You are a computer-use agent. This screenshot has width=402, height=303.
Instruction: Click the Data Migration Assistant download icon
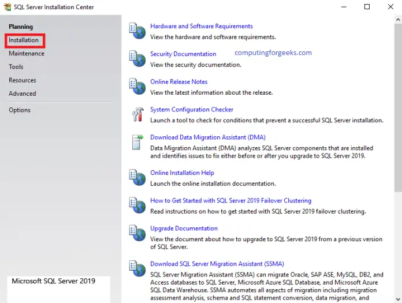pos(137,142)
